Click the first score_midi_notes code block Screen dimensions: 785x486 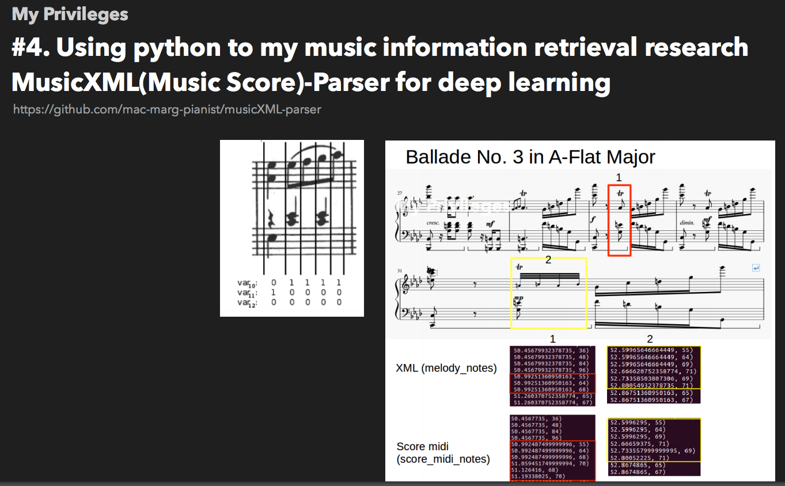[x=552, y=447]
